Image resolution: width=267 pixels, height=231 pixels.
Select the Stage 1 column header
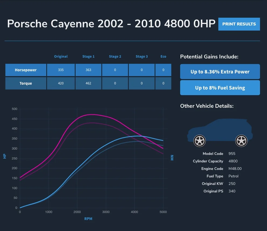88,56
